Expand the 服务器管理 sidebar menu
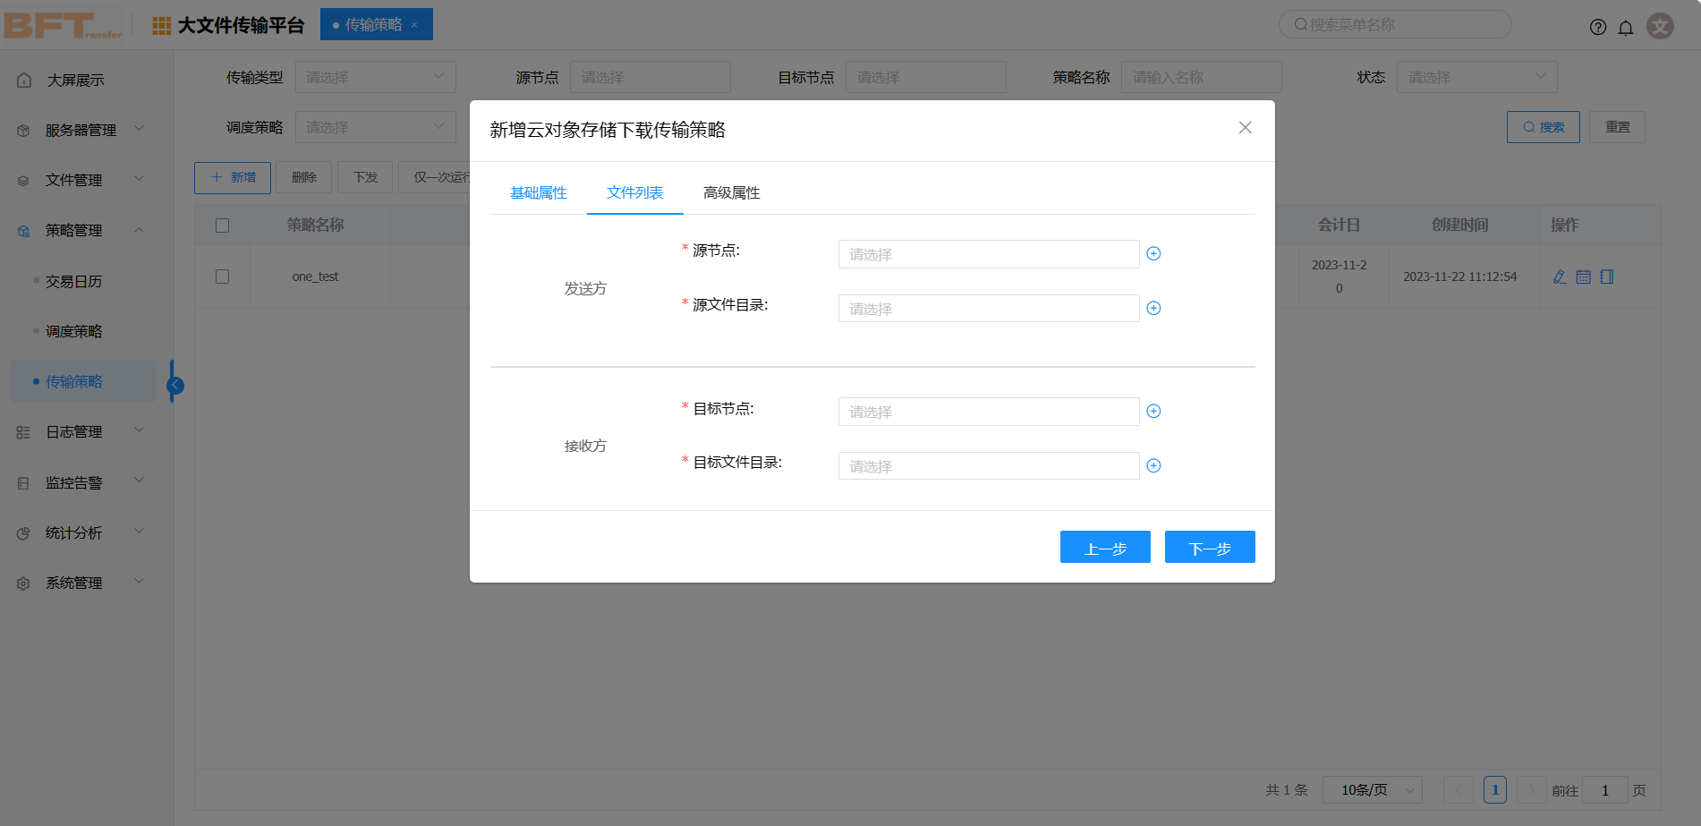The width and height of the screenshot is (1701, 826). [x=81, y=130]
